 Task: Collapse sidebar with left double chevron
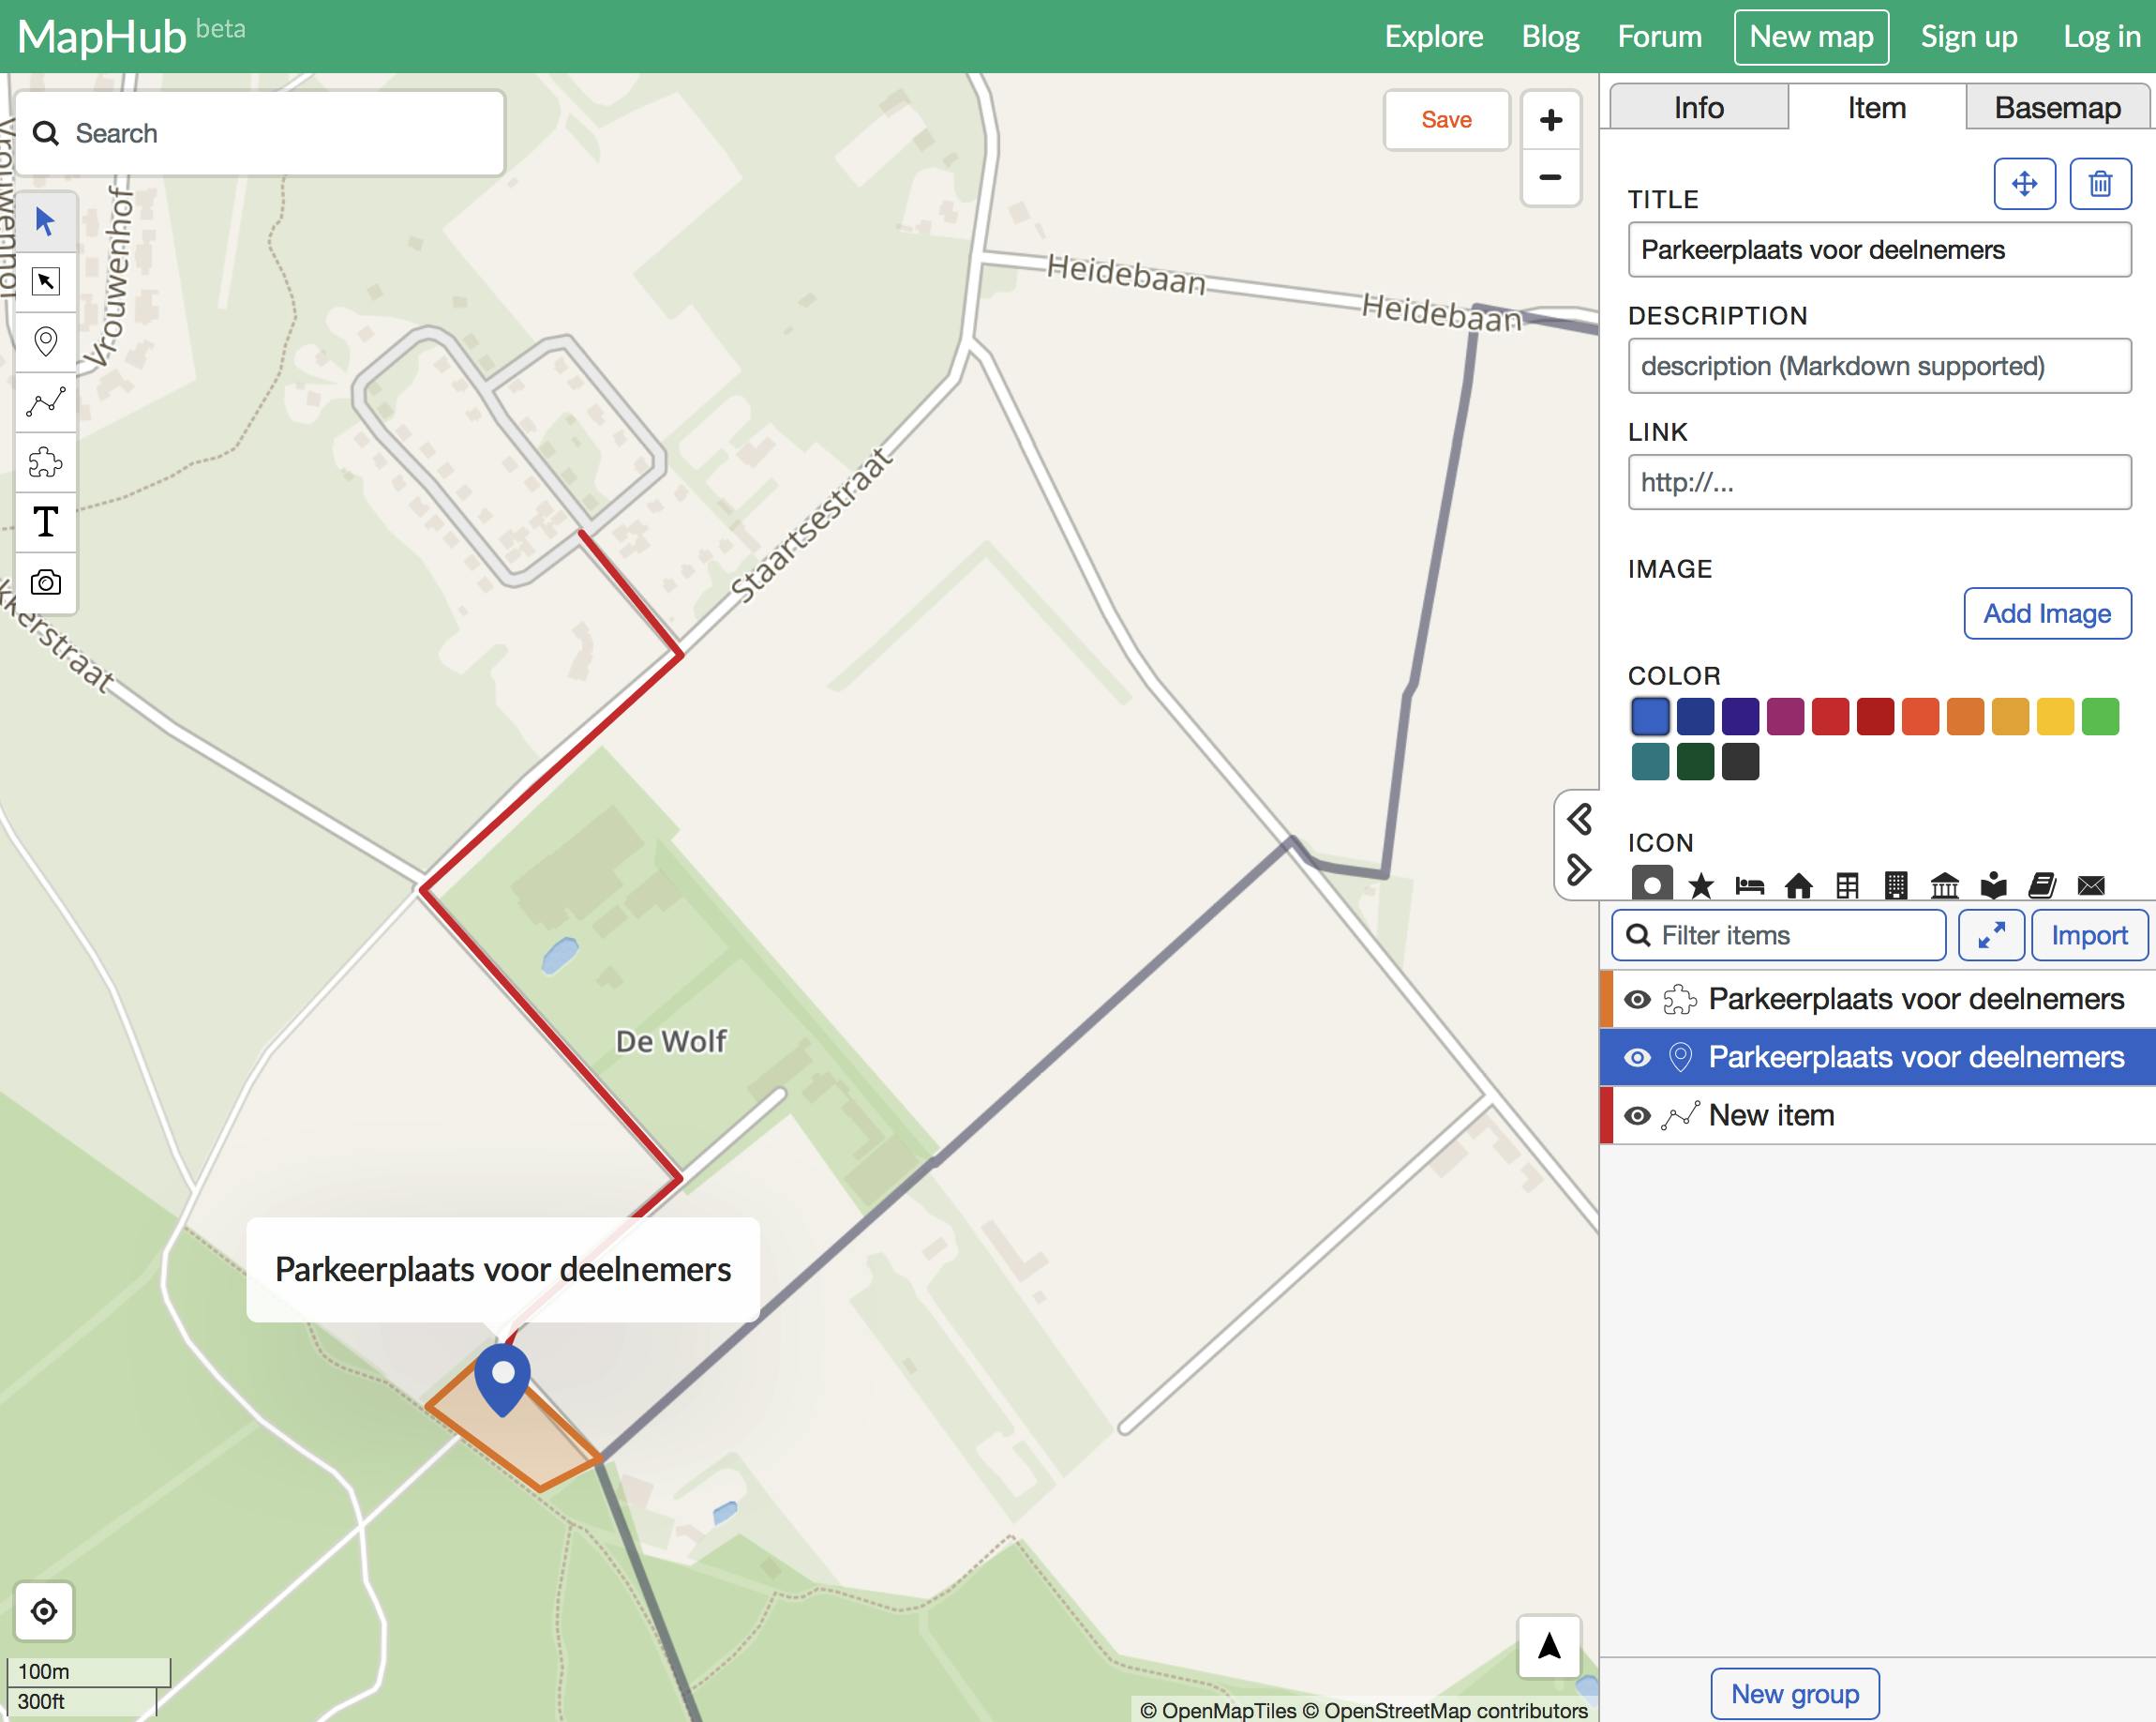[1579, 820]
